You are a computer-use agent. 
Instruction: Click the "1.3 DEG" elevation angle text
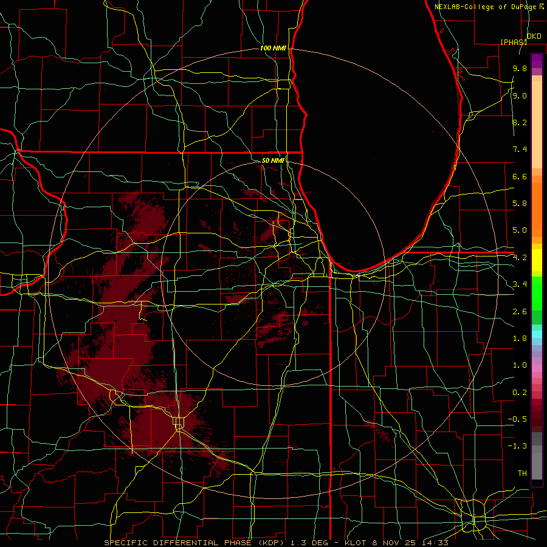[x=311, y=543]
